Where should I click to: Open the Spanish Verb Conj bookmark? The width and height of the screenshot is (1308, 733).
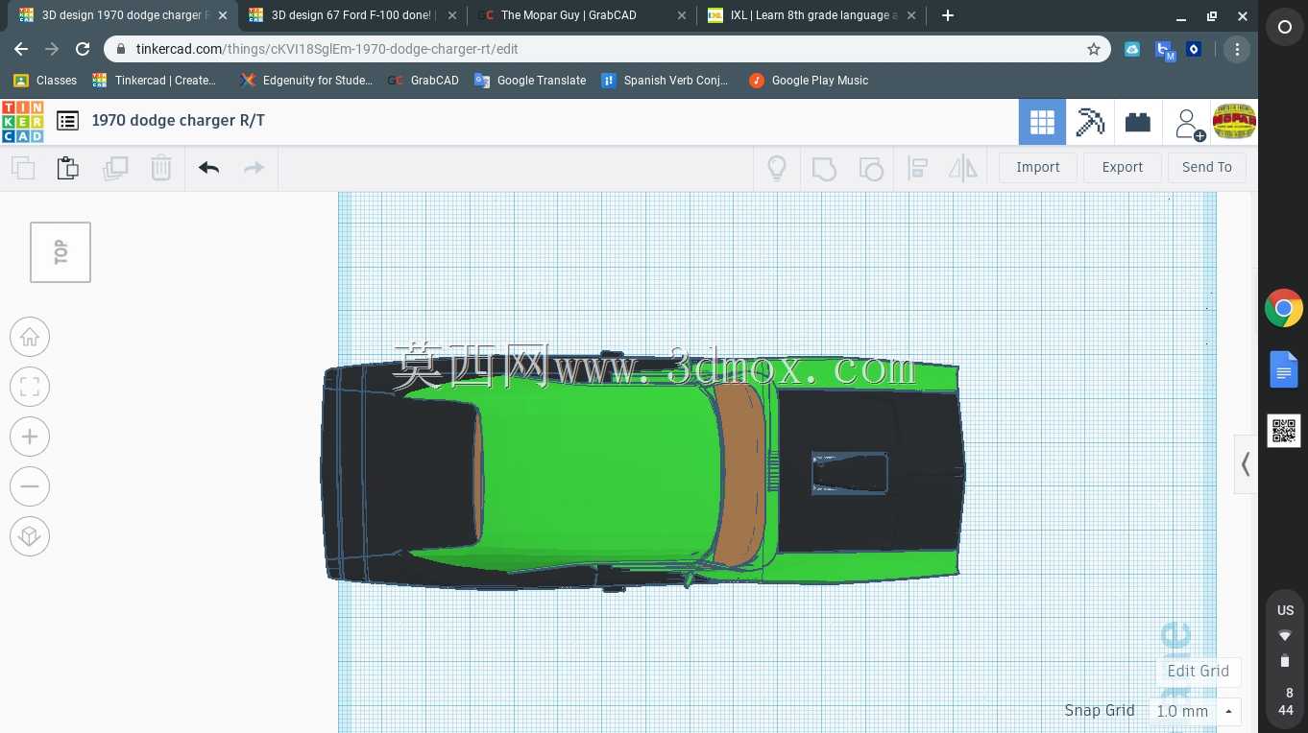(665, 81)
